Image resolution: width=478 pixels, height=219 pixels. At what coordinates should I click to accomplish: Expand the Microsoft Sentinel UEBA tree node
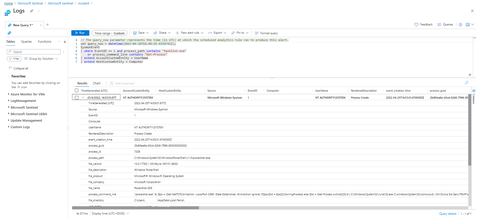coord(9,114)
